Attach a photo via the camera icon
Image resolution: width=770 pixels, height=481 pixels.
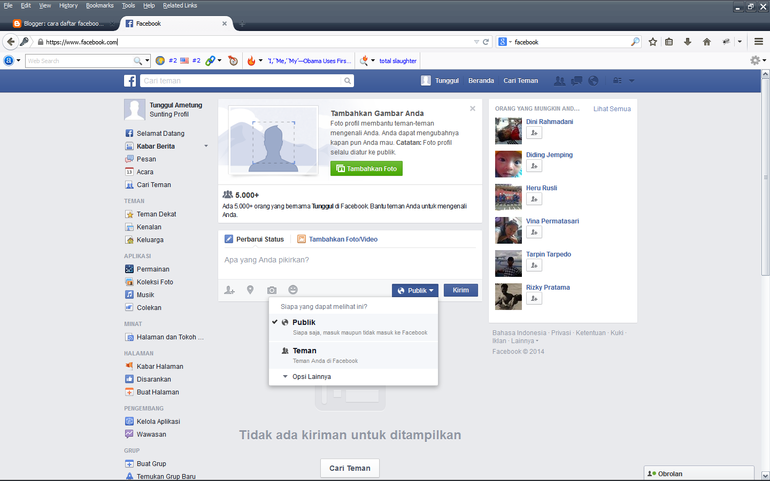point(272,290)
